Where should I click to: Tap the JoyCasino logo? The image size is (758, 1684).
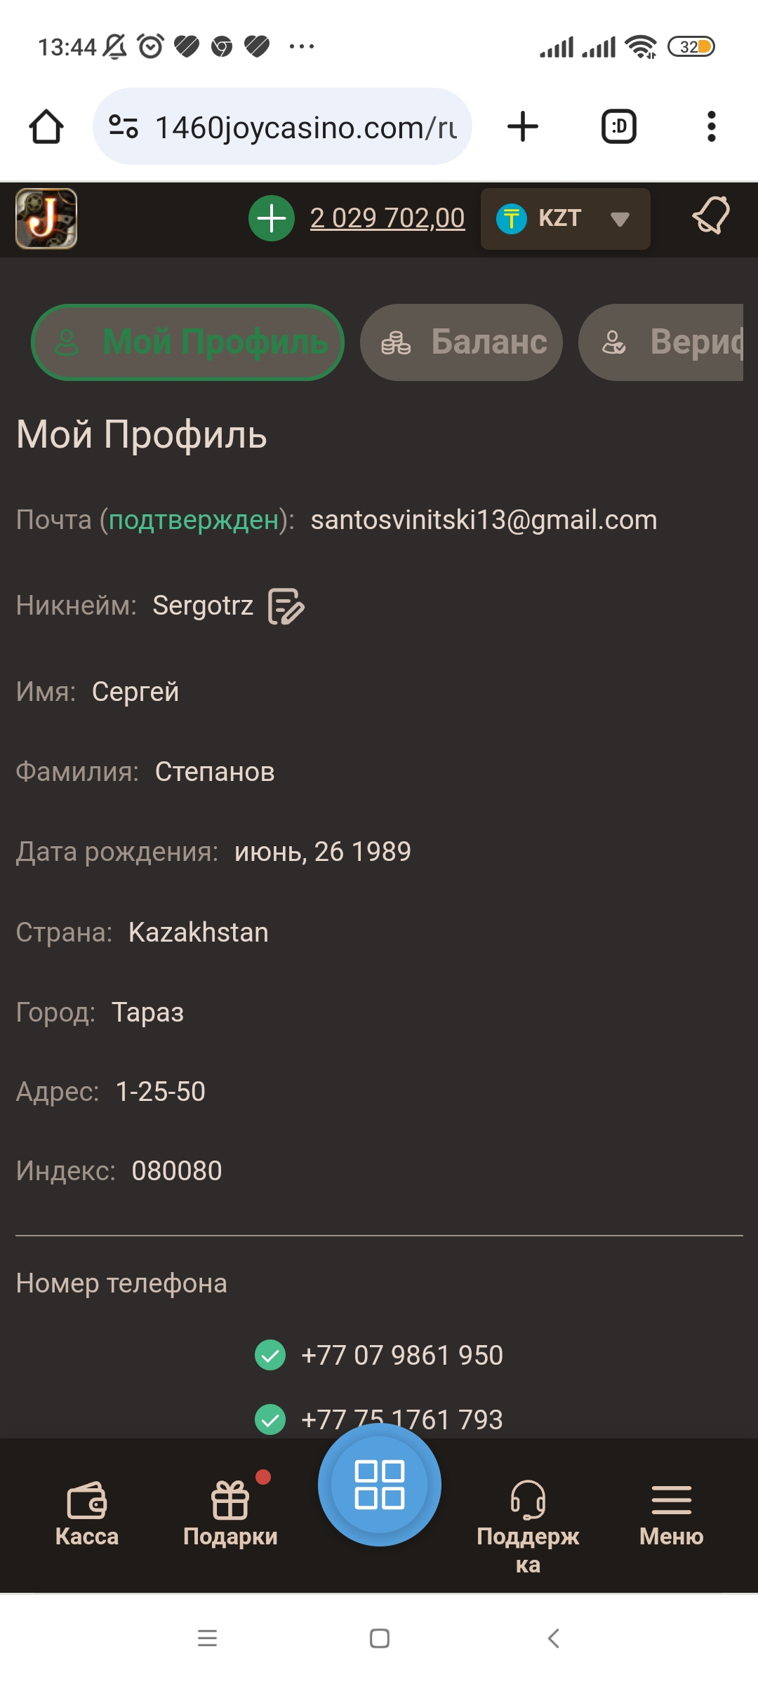point(46,219)
